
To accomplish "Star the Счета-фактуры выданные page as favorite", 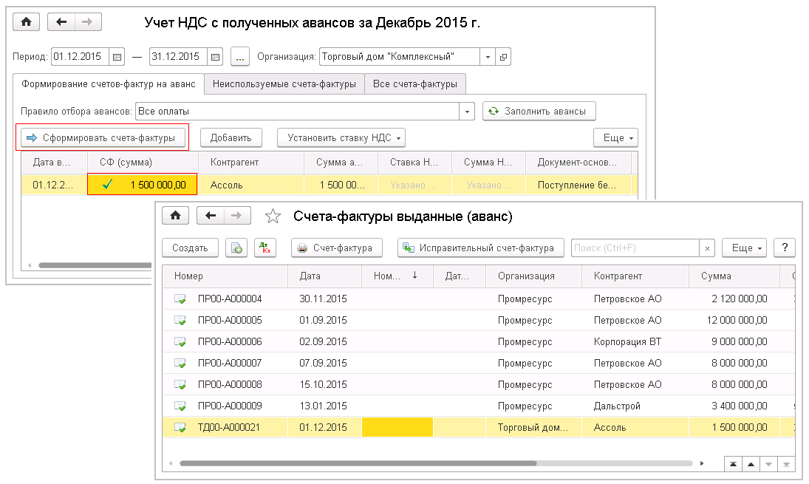I will 273,216.
